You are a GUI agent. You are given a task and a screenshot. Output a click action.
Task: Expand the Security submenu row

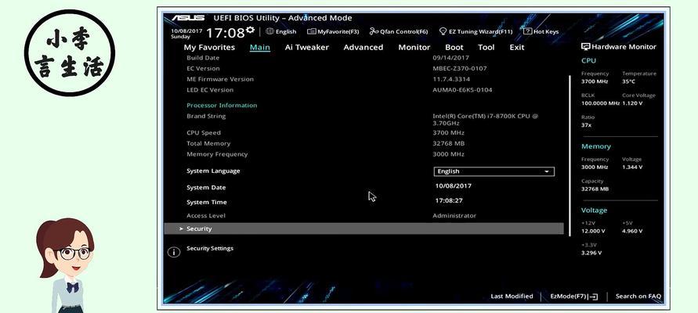click(363, 228)
